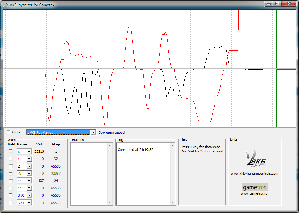Click the VKB joytester title bar app icon
299x213 pixels.
click(6, 5)
